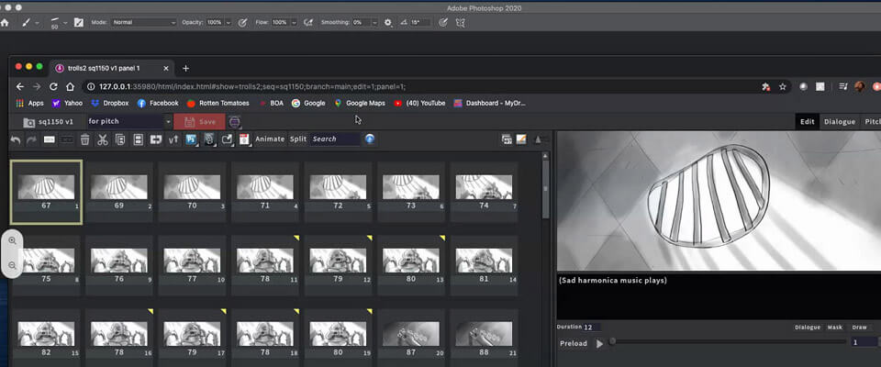This screenshot has height=367, width=881.
Task: Open the Rotten Tomatoes bookmark
Action: tap(218, 104)
